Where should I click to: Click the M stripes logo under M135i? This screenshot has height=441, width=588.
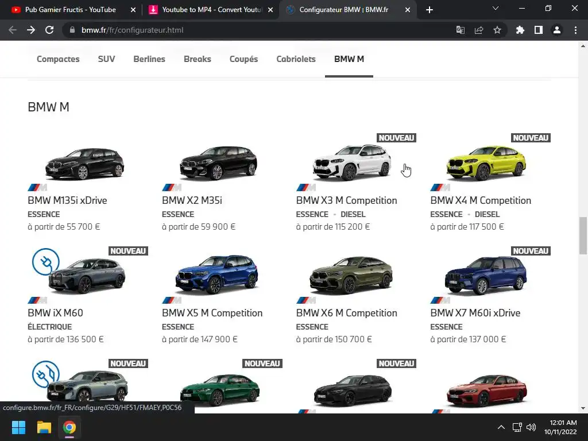point(37,187)
